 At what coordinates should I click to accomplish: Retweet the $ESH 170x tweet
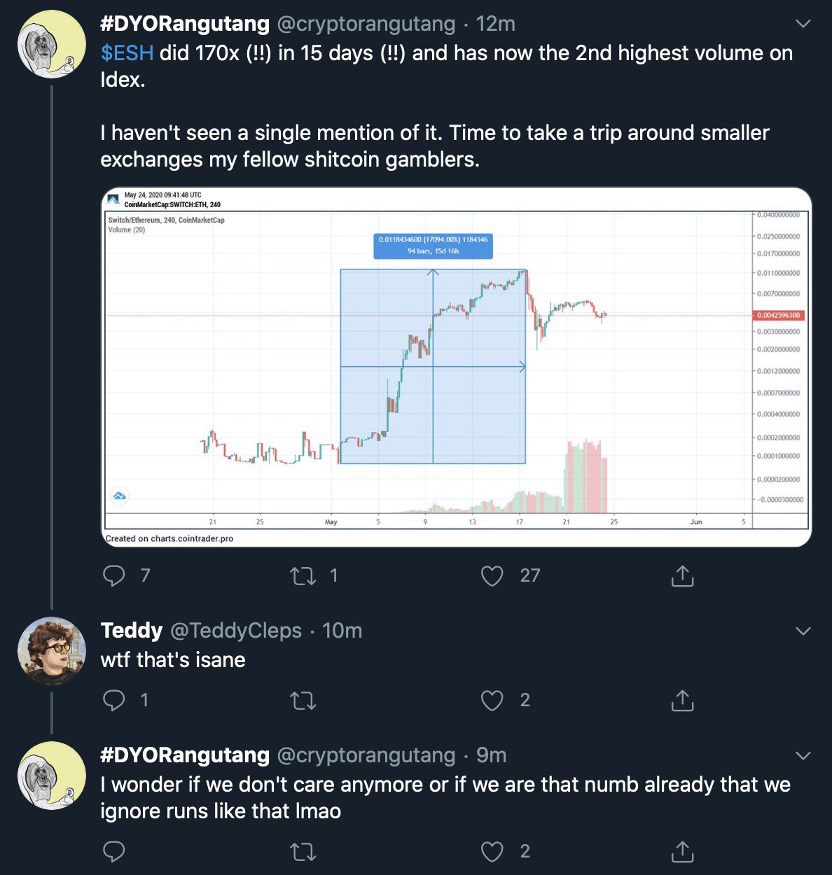303,575
